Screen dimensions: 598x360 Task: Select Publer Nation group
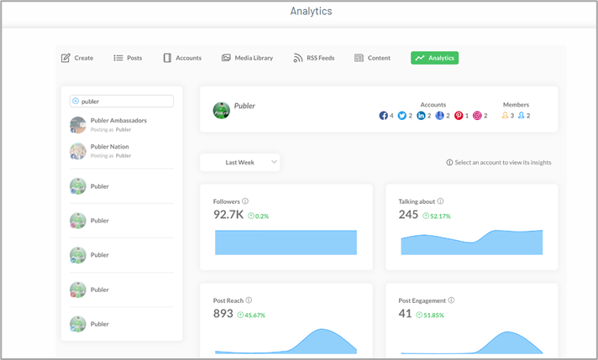tap(122, 151)
